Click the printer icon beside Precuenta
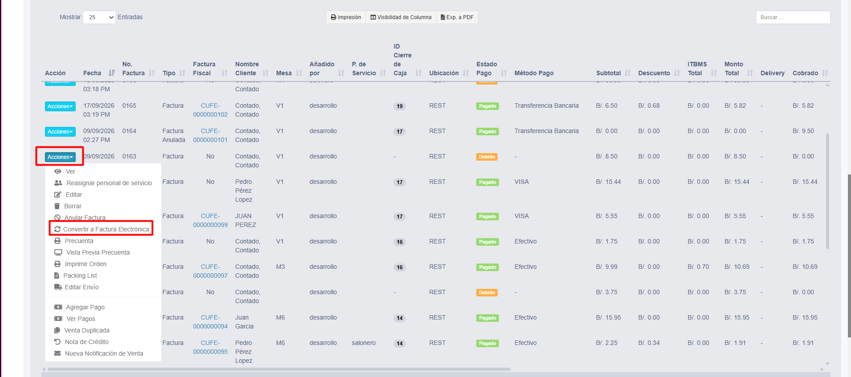This screenshot has height=377, width=851. point(57,241)
